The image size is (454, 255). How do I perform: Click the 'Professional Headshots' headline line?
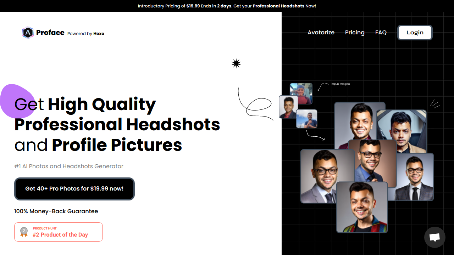[117, 125]
